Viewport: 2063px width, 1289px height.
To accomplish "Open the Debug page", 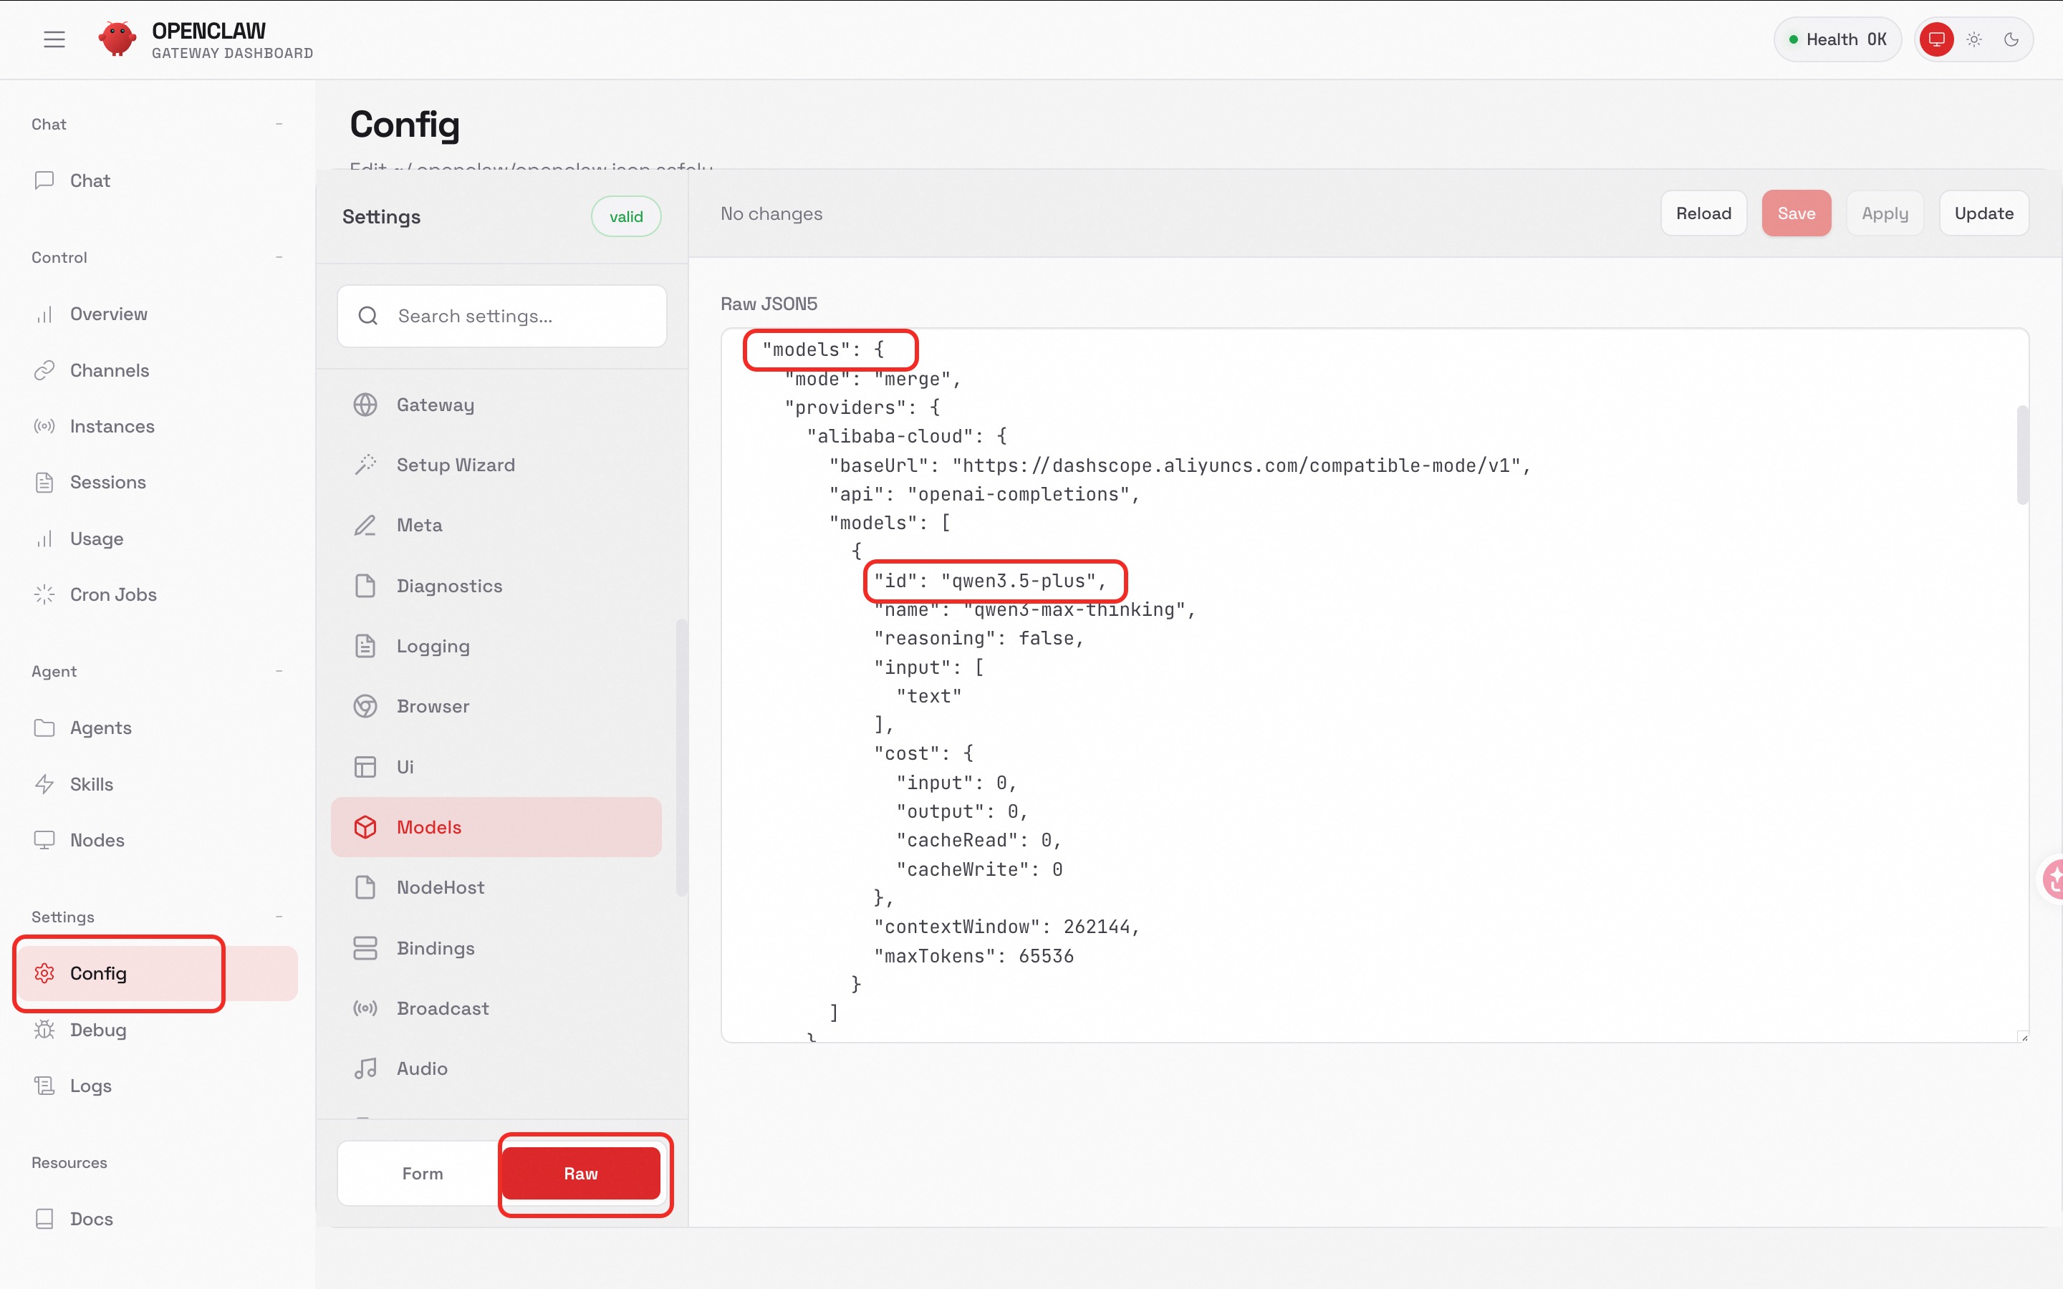I will coord(97,1029).
